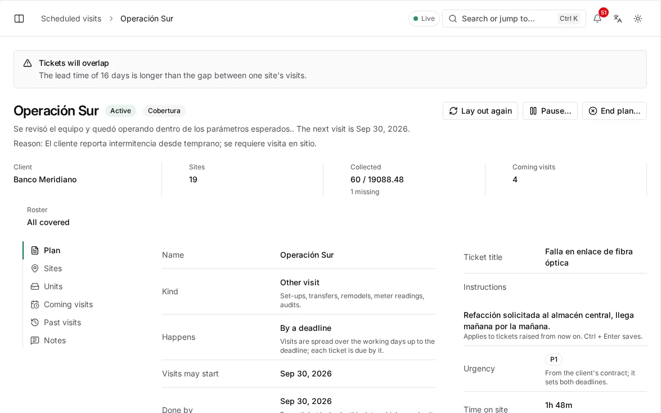Click the Operación Sur page heading
Viewport: 661px width, 413px height.
(x=56, y=111)
